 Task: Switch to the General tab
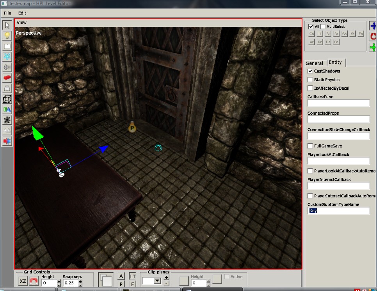pos(314,63)
